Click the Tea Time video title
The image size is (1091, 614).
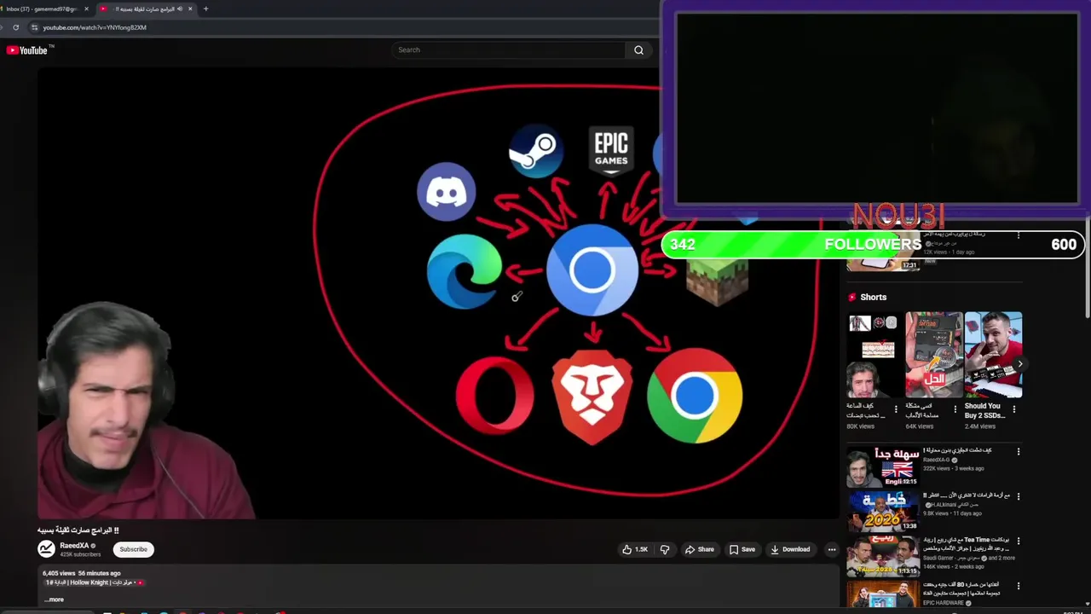pos(967,545)
